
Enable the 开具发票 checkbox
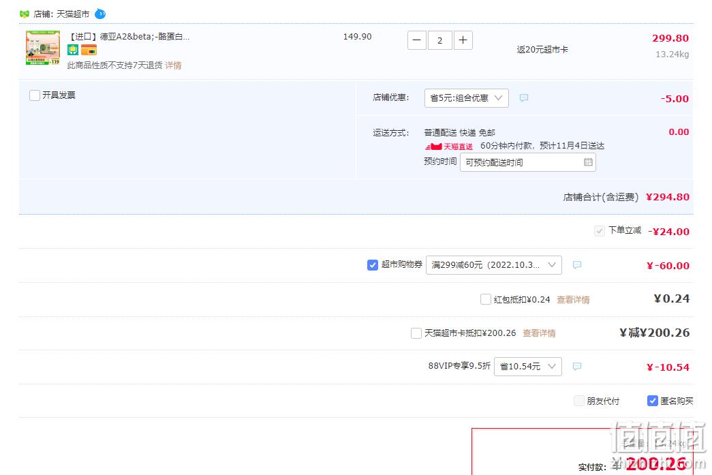[35, 95]
